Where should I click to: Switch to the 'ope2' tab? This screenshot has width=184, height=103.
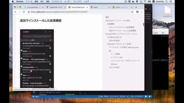tap(100, 7)
